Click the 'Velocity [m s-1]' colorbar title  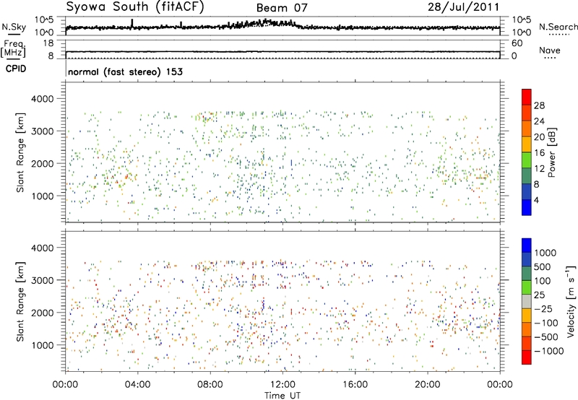point(570,300)
